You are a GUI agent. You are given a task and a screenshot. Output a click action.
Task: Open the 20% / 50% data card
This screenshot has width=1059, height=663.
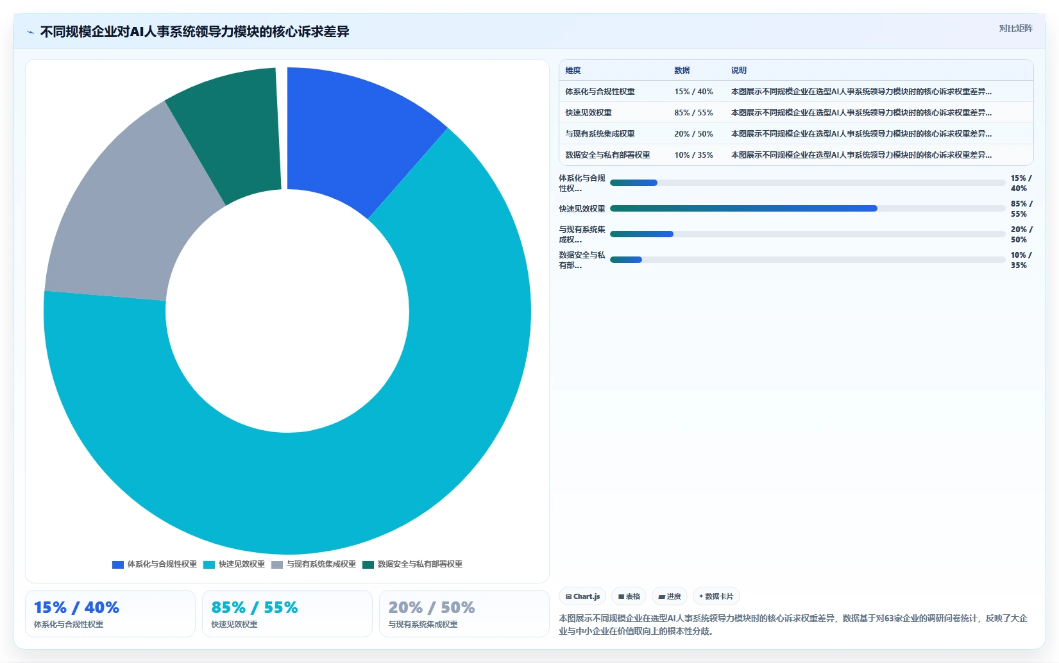(x=464, y=614)
